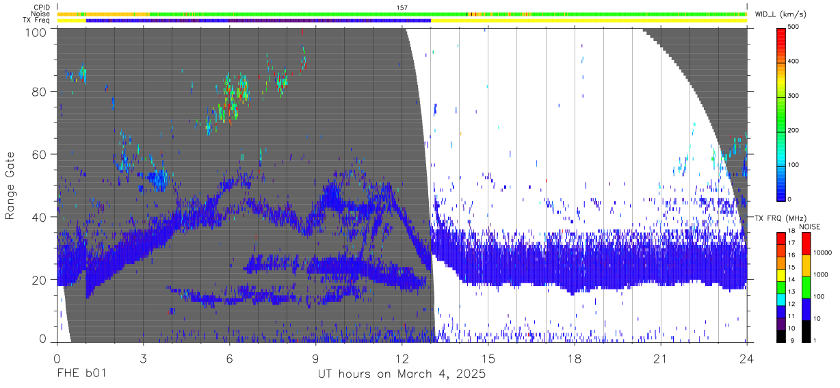Click the 15 label on TX FRQ legend

[x=792, y=268]
